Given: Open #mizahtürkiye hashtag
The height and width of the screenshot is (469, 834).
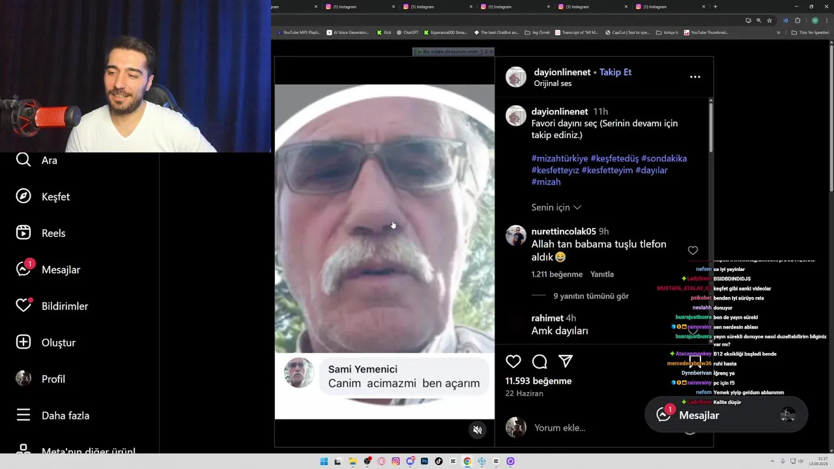Looking at the screenshot, I should coord(560,158).
